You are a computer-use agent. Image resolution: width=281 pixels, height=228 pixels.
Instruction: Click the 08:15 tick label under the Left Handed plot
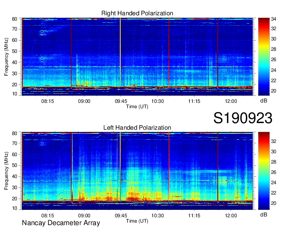pos(48,215)
